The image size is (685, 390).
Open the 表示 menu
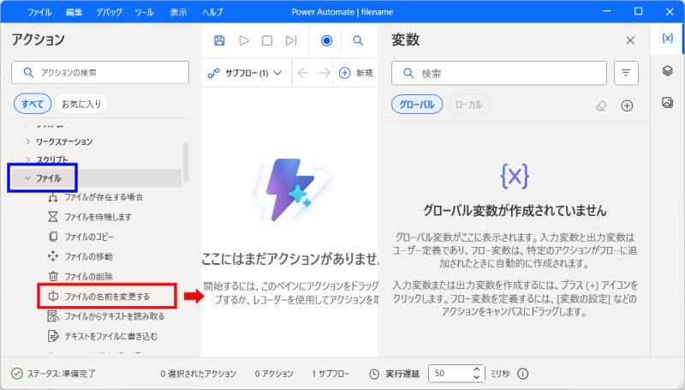(x=178, y=12)
